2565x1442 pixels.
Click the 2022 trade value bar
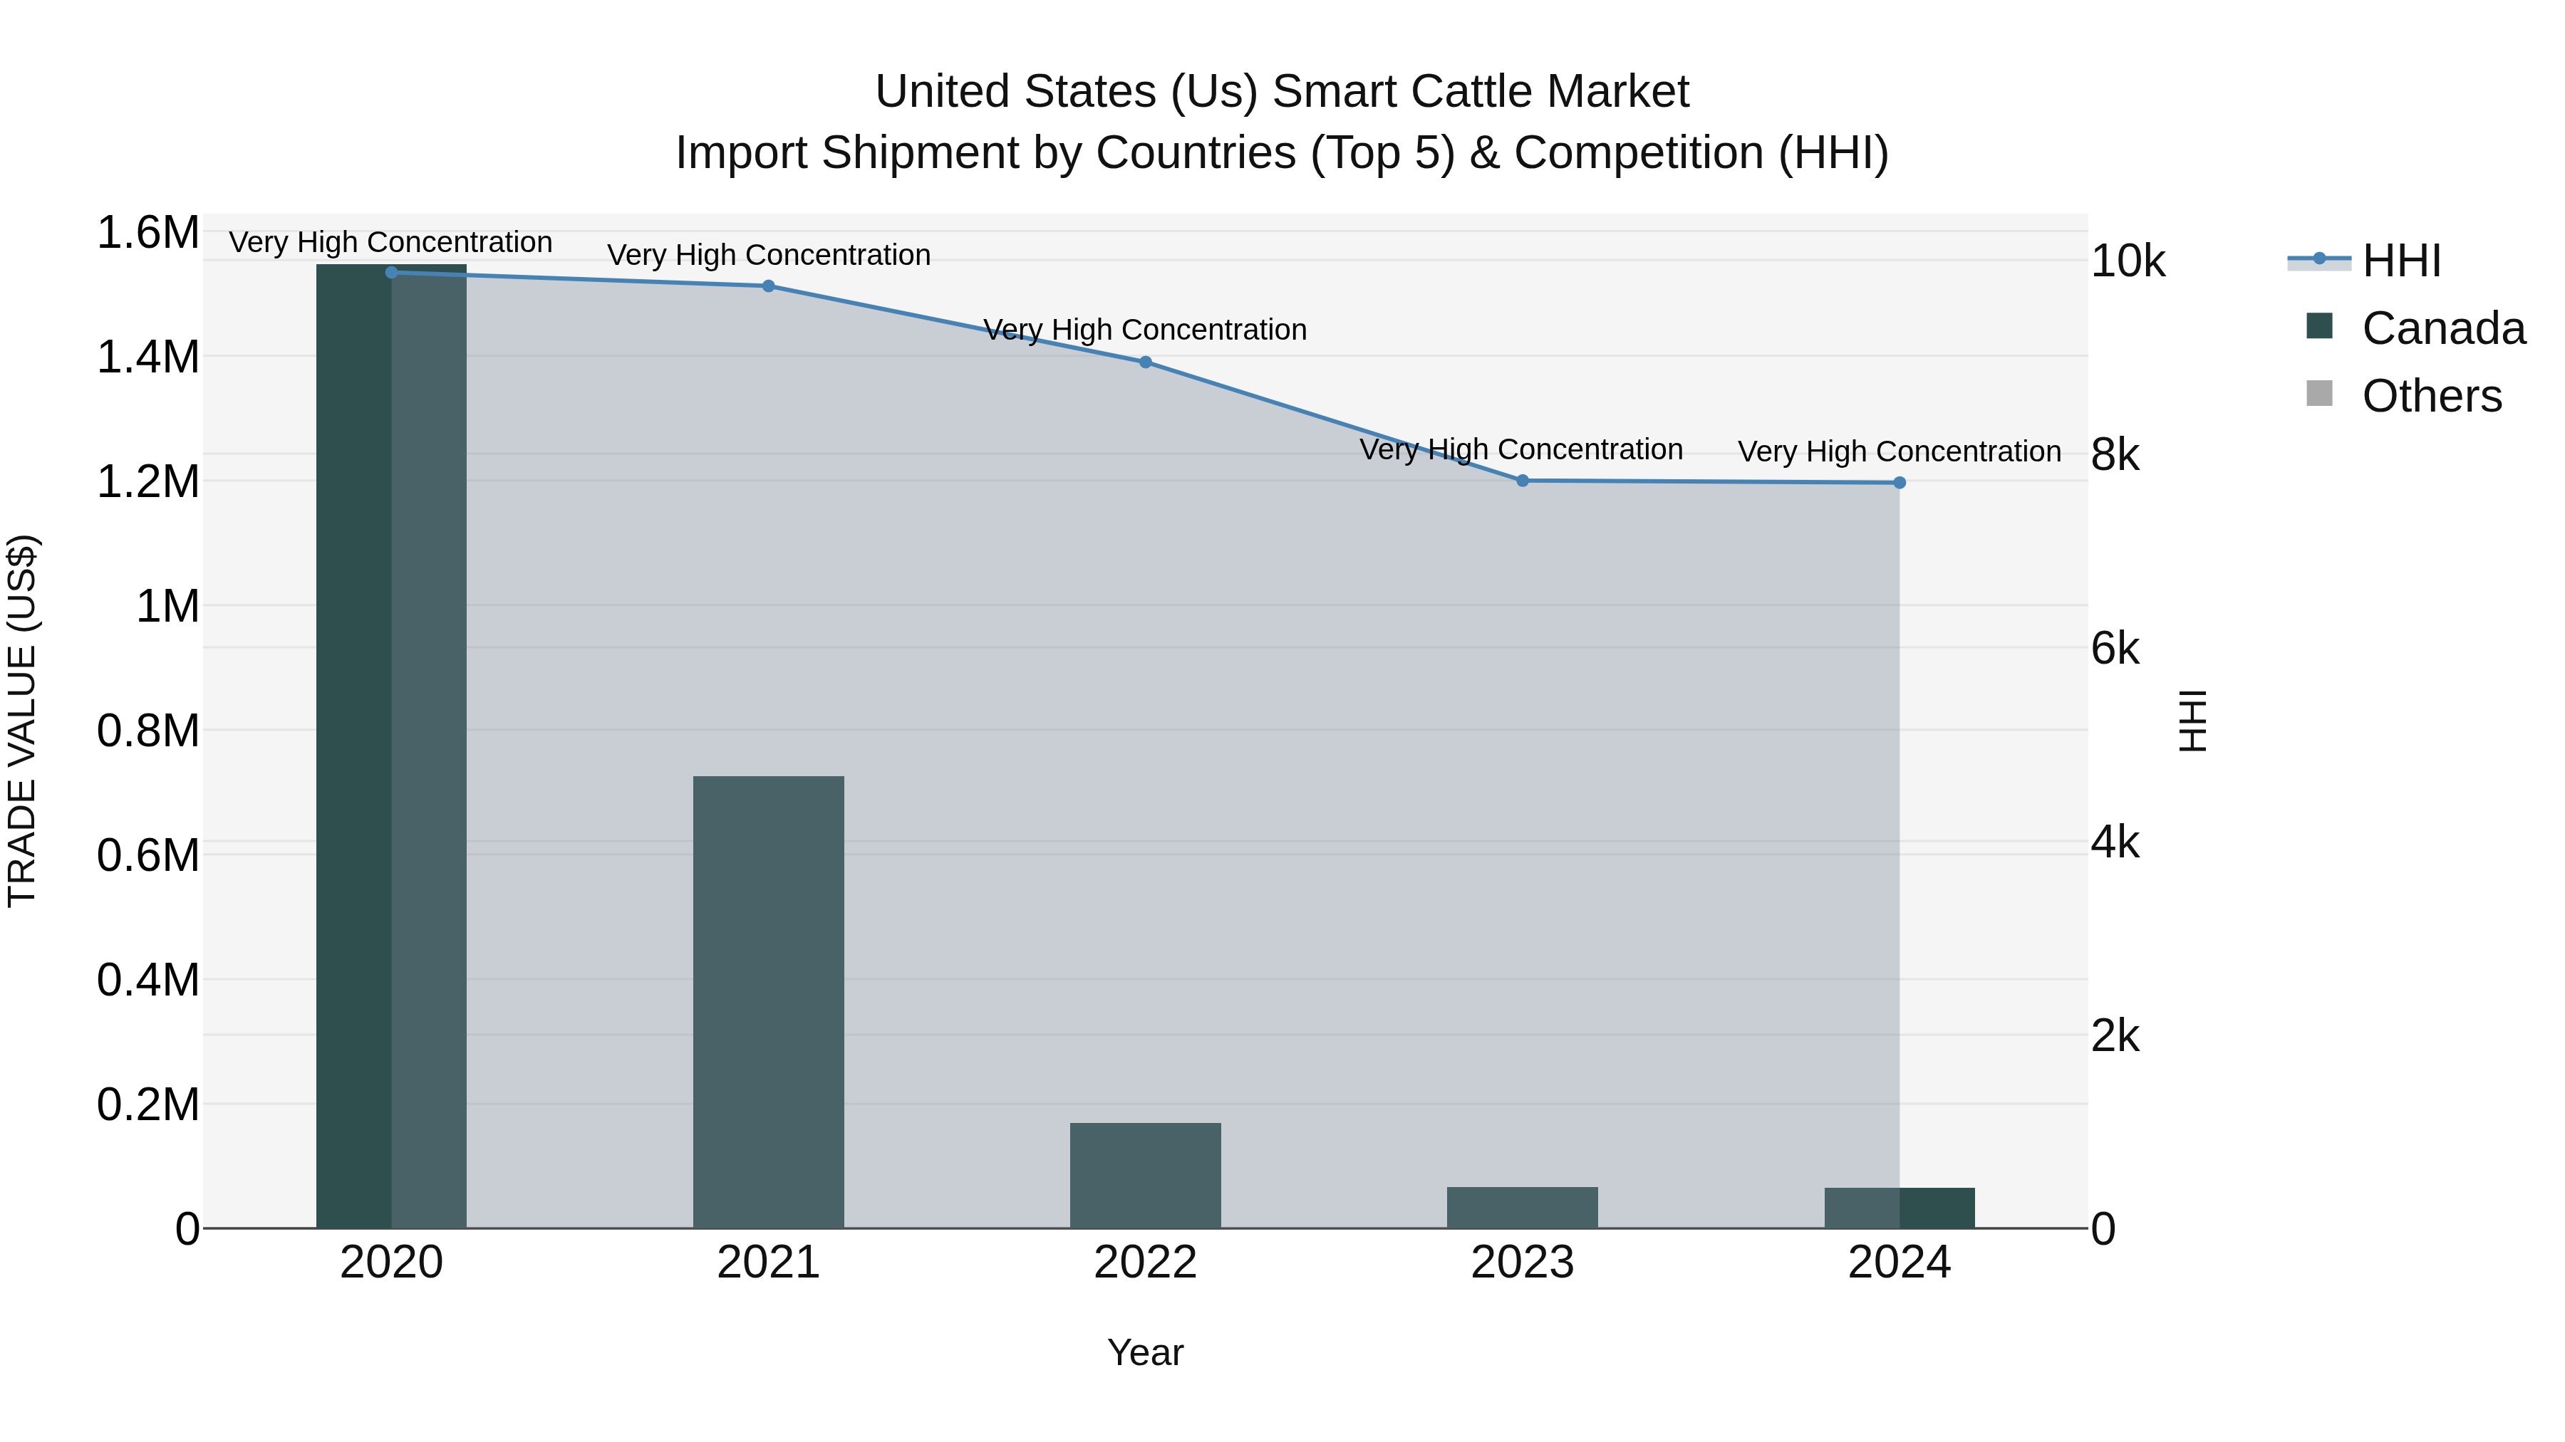coord(1145,1176)
